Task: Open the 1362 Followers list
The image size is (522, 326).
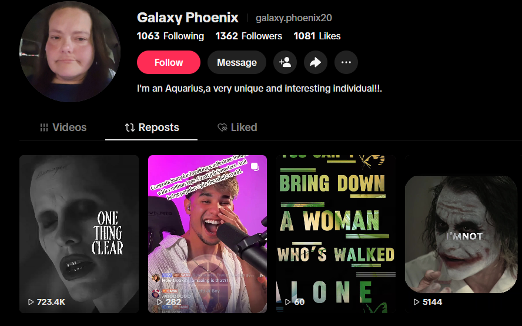Action: coord(249,36)
